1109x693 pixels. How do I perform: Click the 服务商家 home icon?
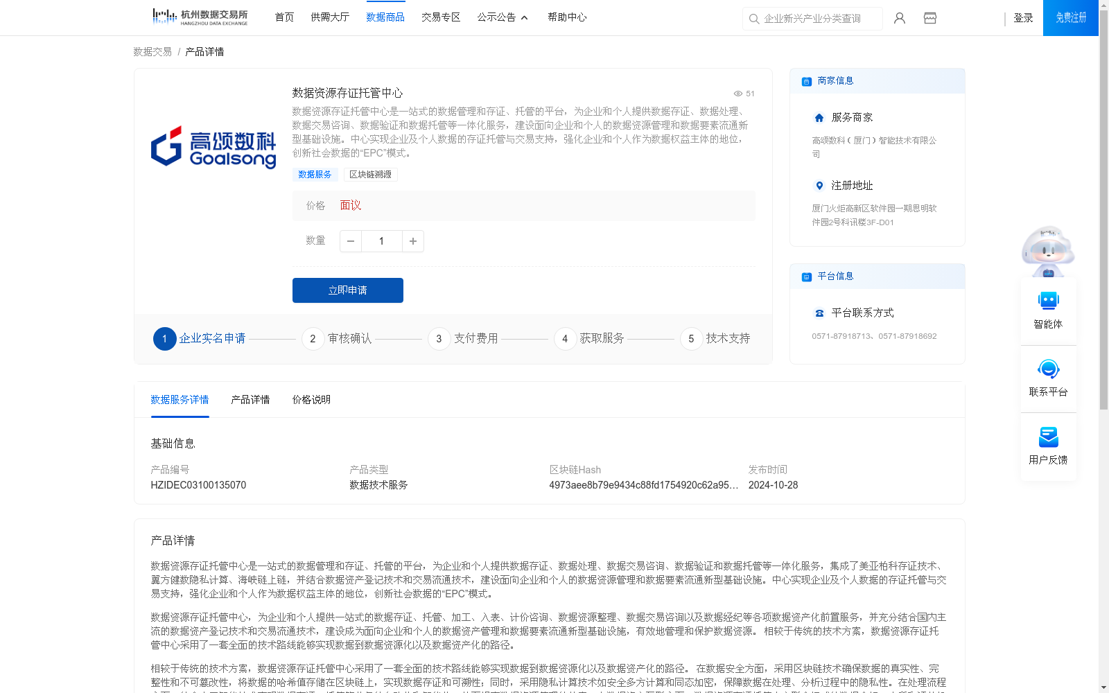tap(819, 118)
